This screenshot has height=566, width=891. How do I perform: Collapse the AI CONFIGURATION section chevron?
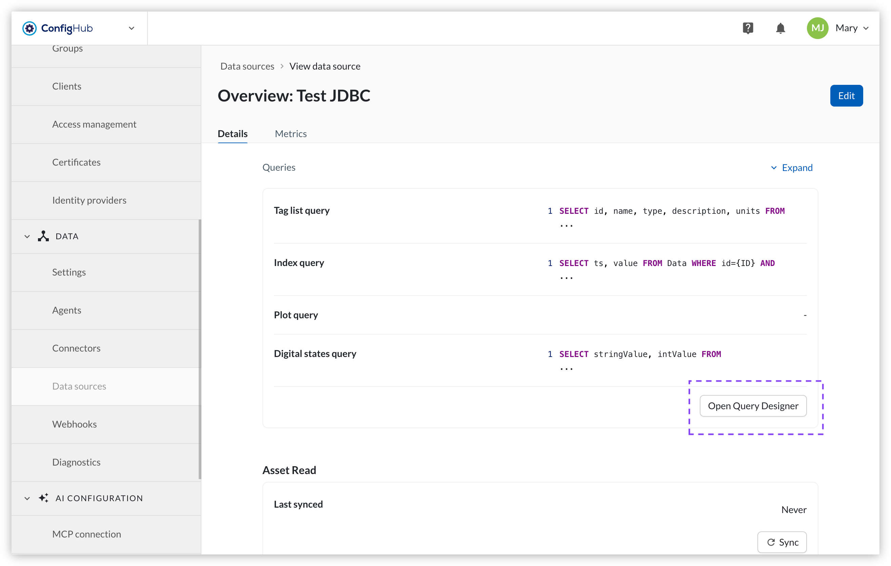coord(27,498)
